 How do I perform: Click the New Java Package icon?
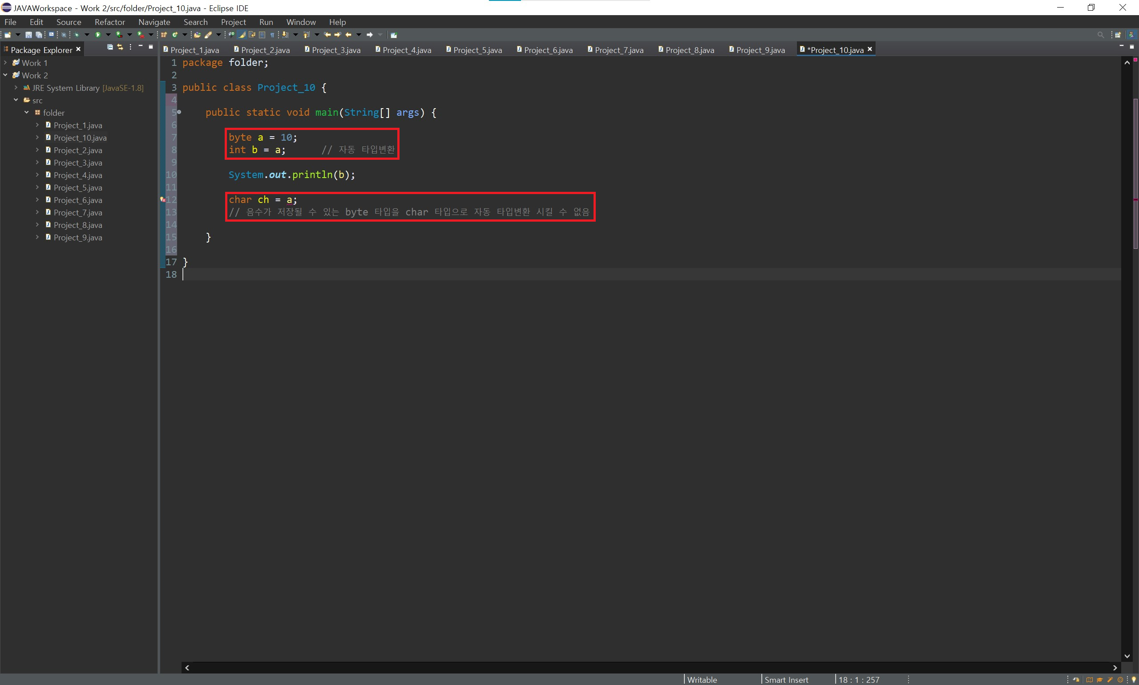(164, 35)
